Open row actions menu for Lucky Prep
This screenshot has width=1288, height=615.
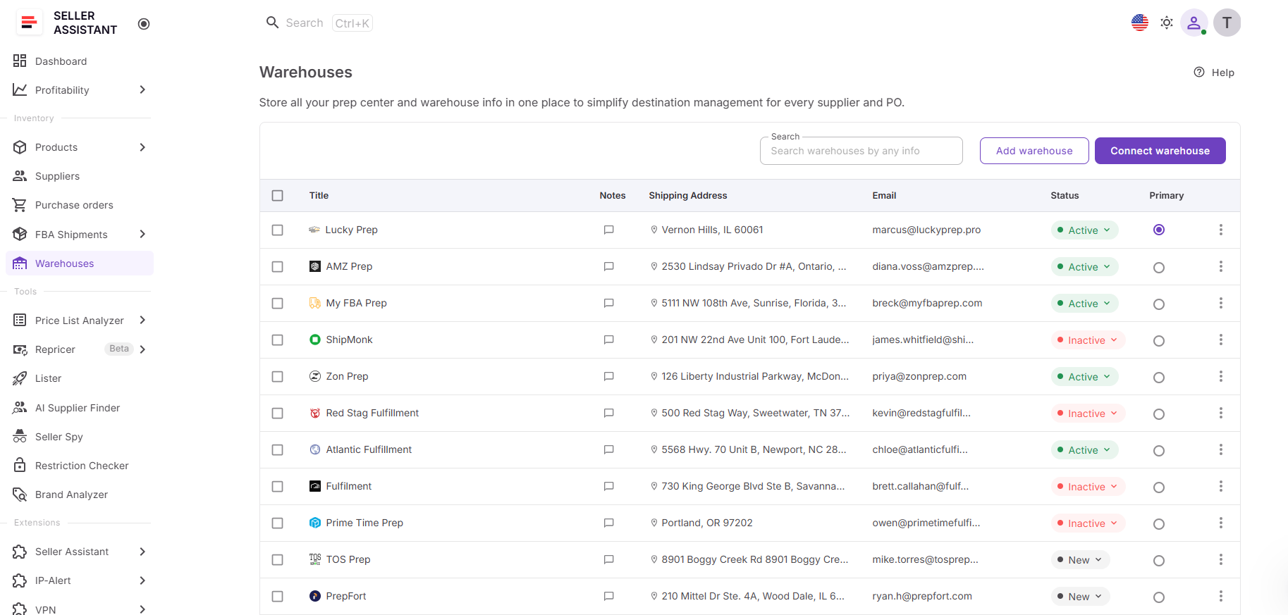(1221, 230)
